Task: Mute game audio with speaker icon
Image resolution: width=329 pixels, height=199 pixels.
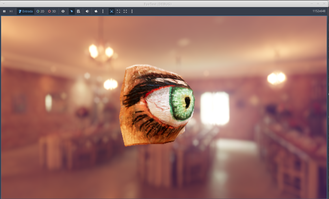Action: (87, 11)
